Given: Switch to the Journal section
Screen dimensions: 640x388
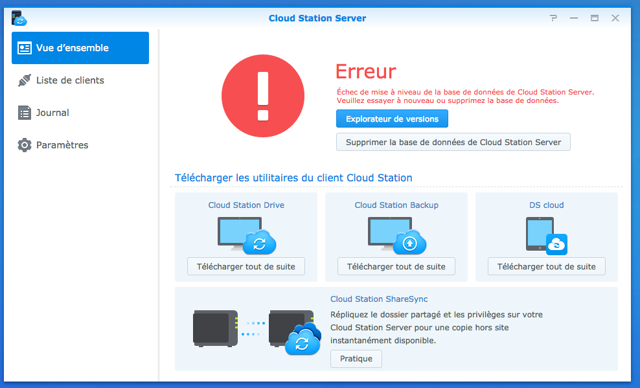Looking at the screenshot, I should [x=52, y=113].
